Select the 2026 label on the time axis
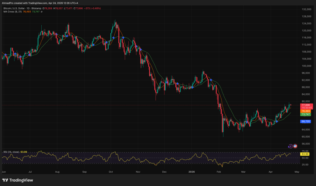The height and width of the screenshot is (186, 316). 192,172
